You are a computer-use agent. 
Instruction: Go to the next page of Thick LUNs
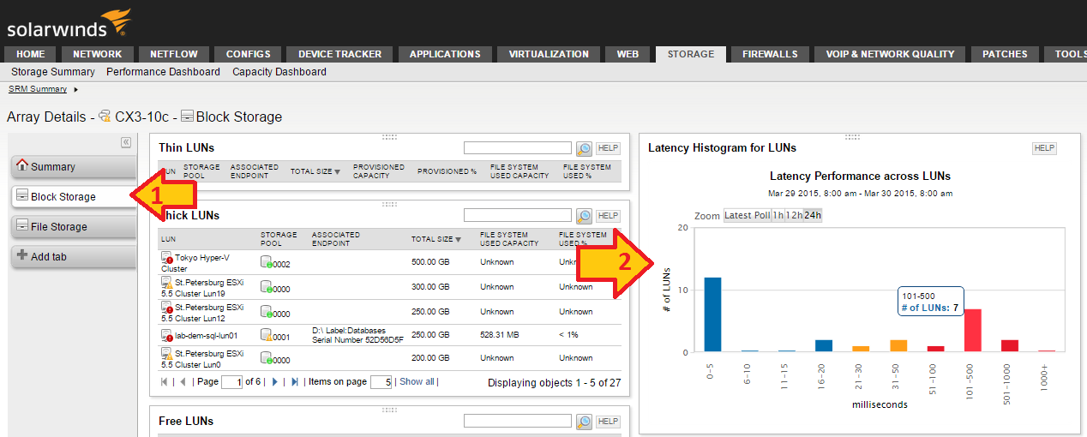tap(275, 382)
